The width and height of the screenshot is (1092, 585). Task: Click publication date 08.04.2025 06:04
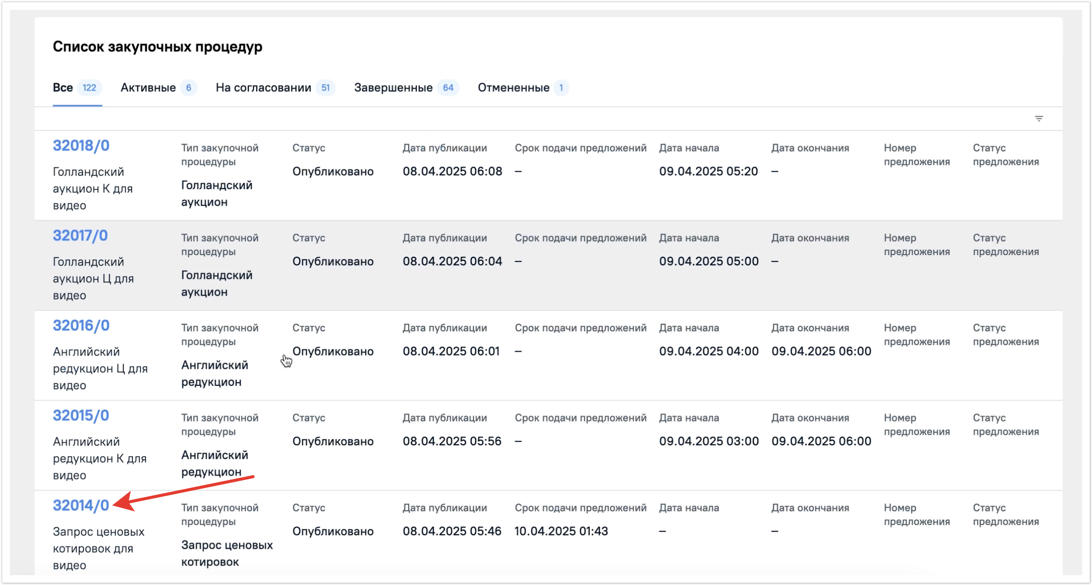pos(452,261)
